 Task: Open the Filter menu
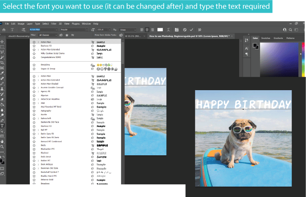pyautogui.click(x=53, y=24)
